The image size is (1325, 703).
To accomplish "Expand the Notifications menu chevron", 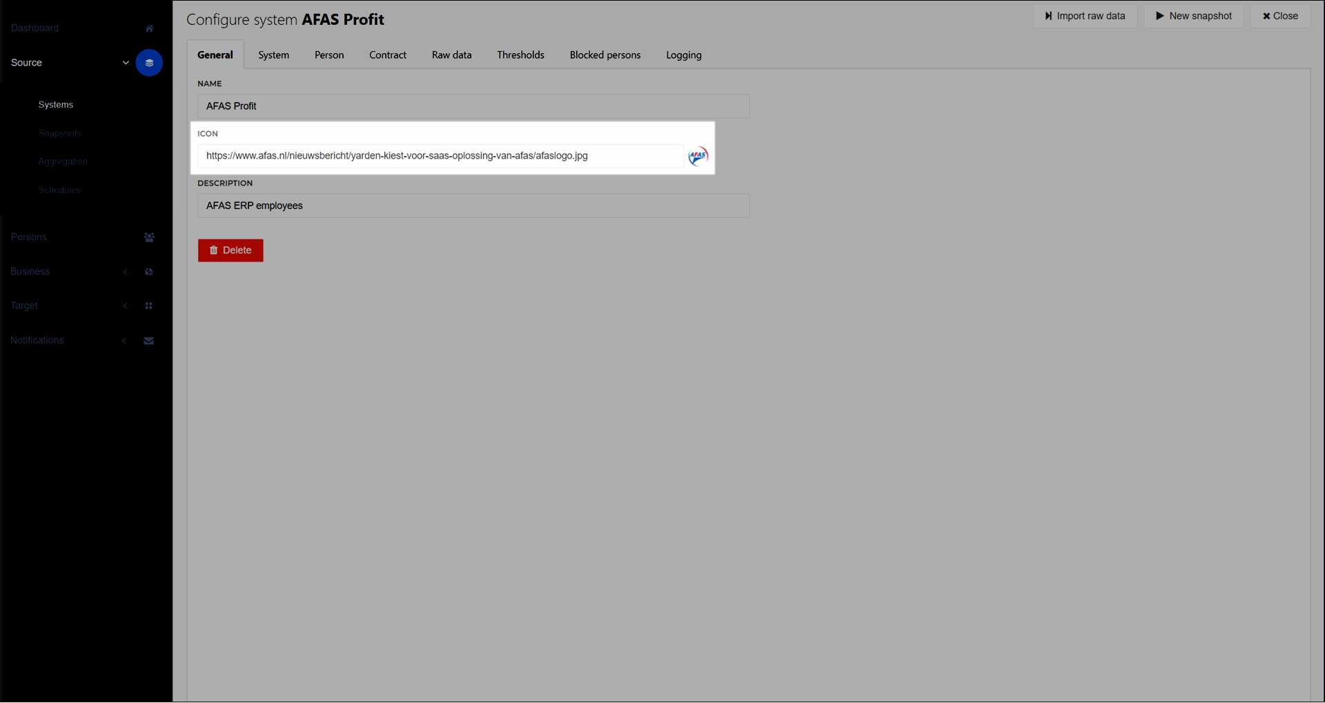I will (124, 341).
